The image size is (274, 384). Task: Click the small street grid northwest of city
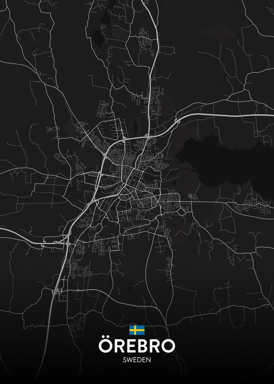click(x=103, y=109)
